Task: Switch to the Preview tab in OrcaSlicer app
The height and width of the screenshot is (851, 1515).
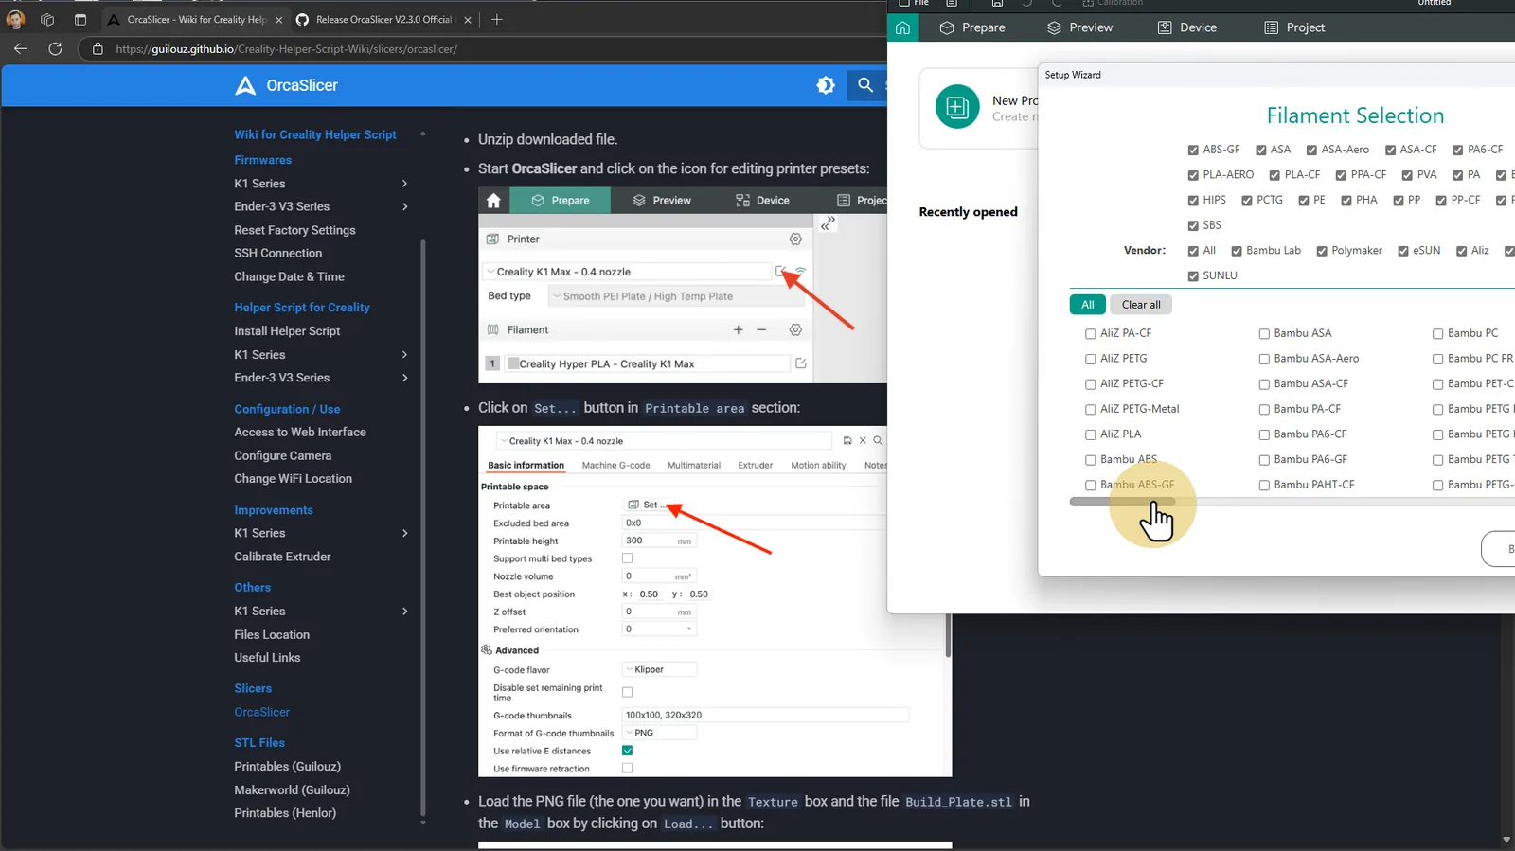Action: point(1079,27)
